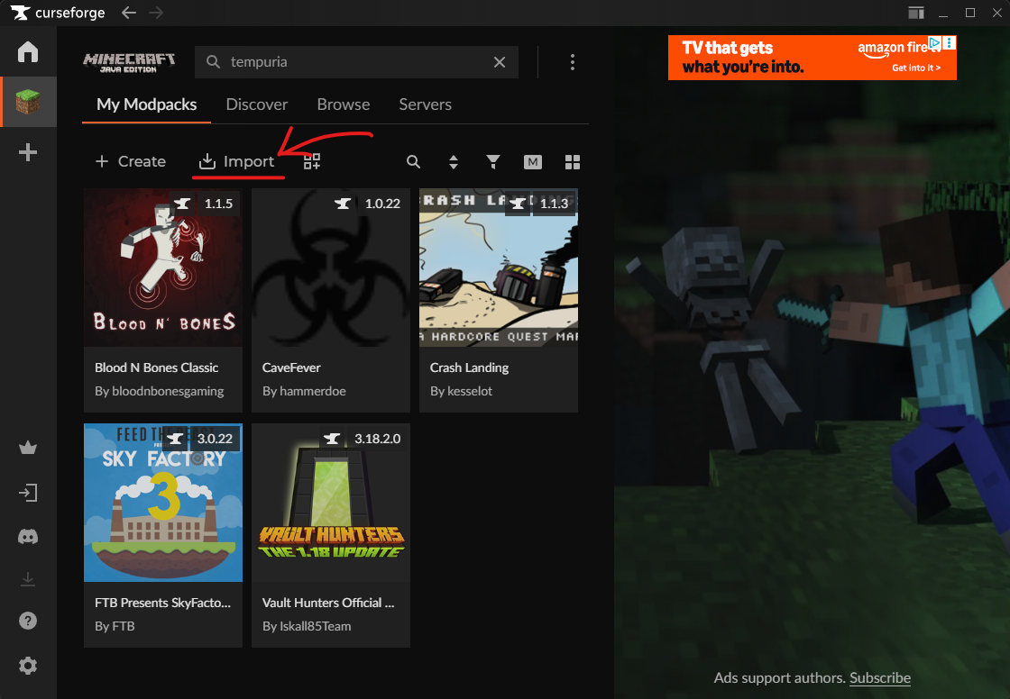This screenshot has width=1010, height=699.
Task: Click the Create modpack button
Action: pos(130,161)
